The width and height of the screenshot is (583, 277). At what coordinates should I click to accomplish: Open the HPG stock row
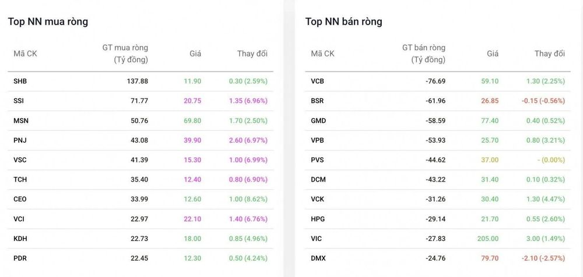pos(438,219)
